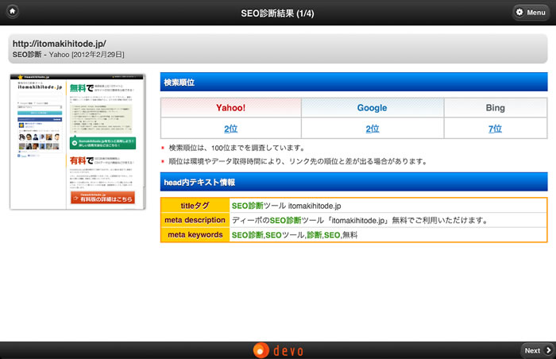Click the meta description row label
Viewport: 556px width, 359px height.
[195, 220]
